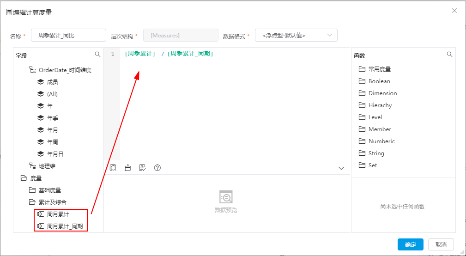Click the search icon in the 字段 panel
Screen dimensions: 466x256
click(x=97, y=54)
